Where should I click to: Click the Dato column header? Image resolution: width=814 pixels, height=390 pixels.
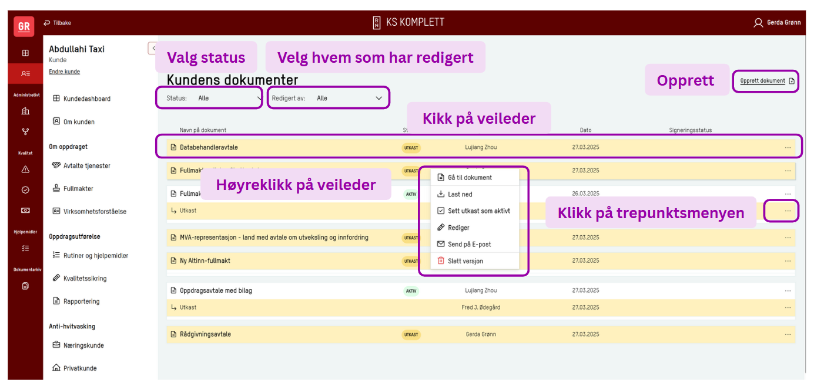585,130
